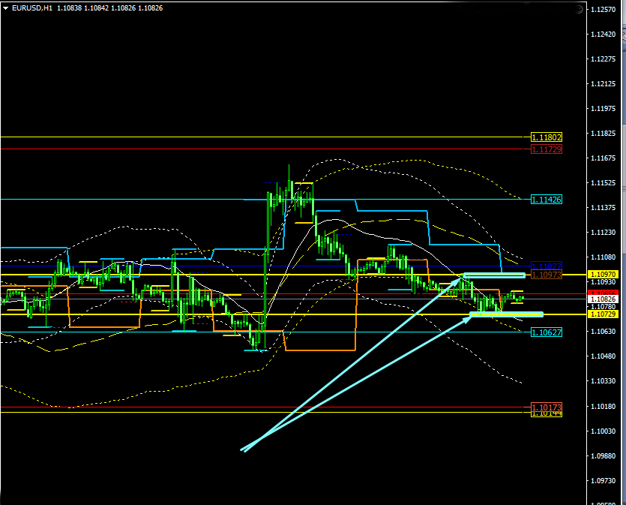Click the 1.10630 price scale value

(604, 332)
